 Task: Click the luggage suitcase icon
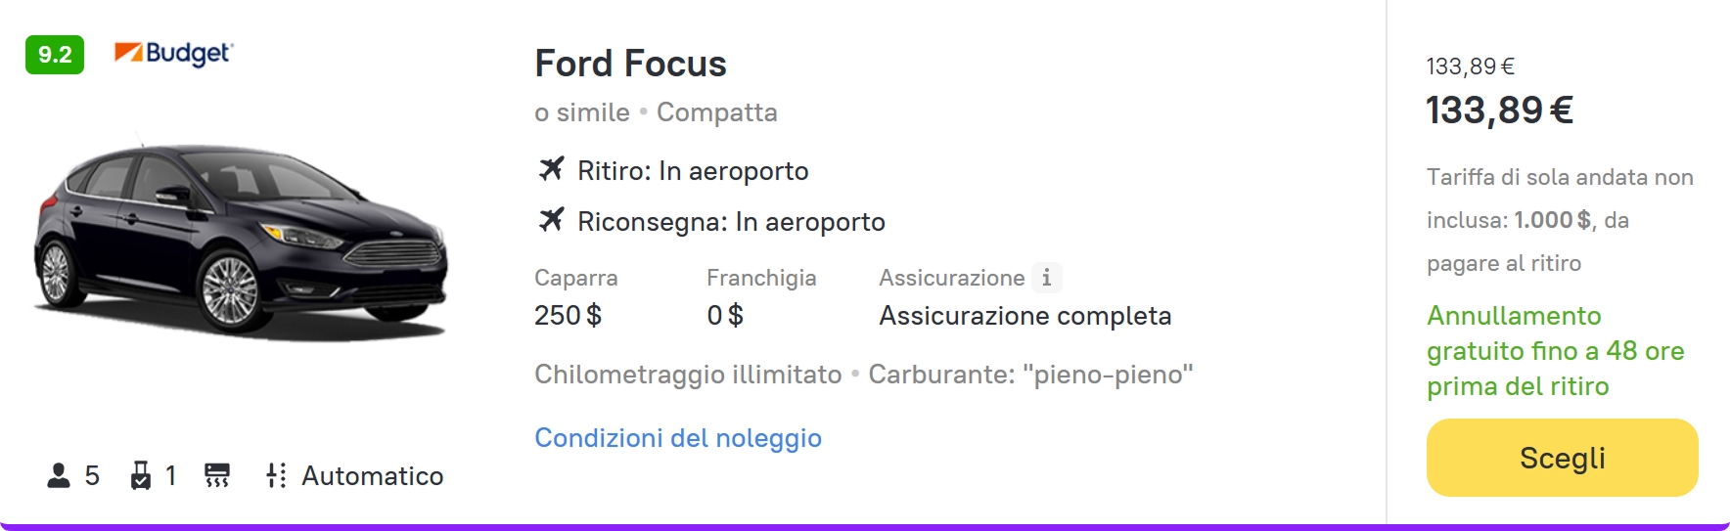tap(141, 476)
